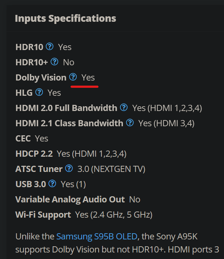Select the CEC label

[23, 139]
